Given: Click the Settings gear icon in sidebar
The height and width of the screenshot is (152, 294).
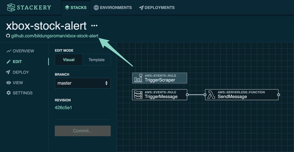Looking at the screenshot, I should tap(8, 93).
